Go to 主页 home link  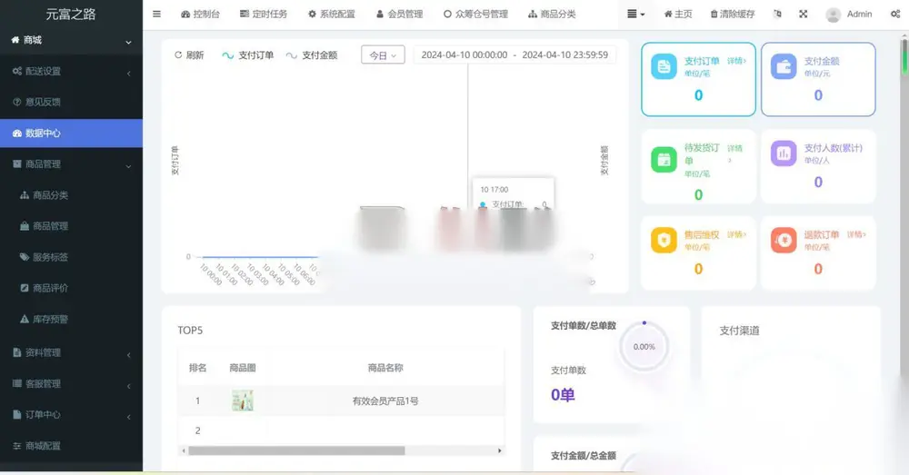(x=678, y=14)
